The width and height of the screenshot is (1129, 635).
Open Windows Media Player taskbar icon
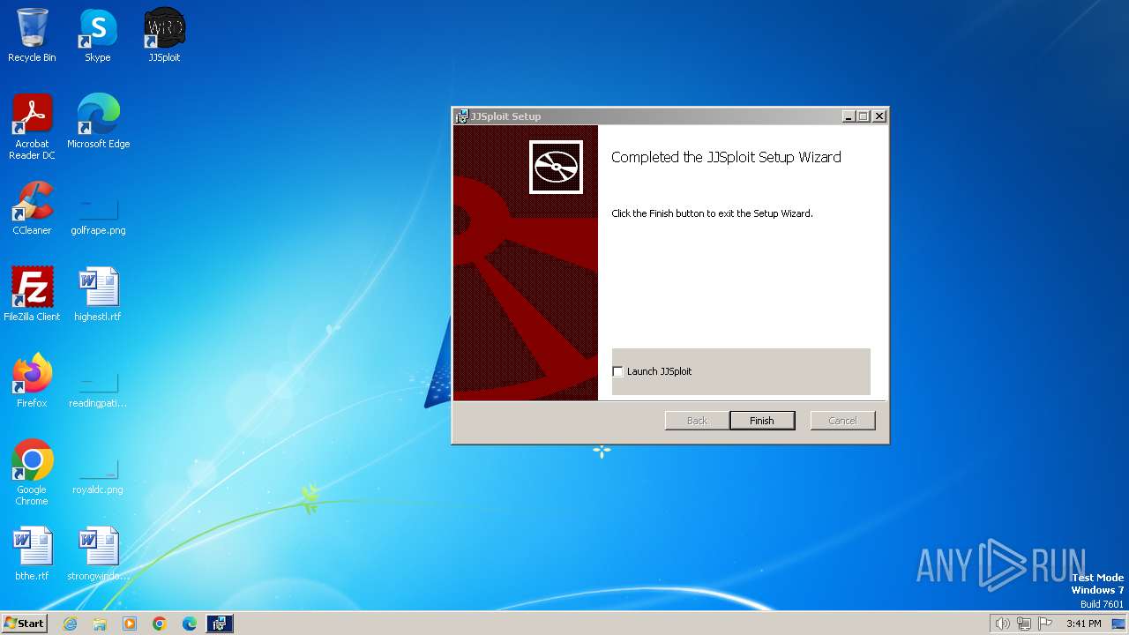130,624
